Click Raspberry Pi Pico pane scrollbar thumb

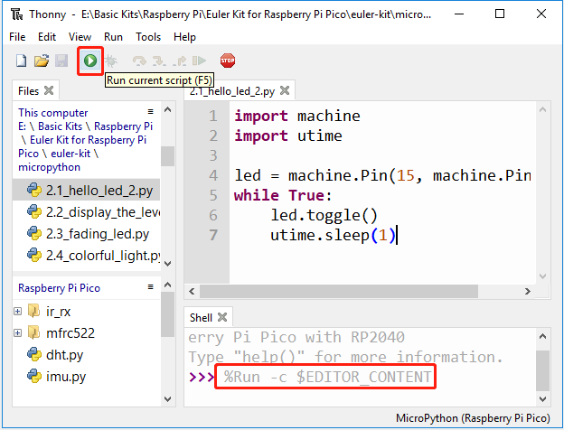167,314
